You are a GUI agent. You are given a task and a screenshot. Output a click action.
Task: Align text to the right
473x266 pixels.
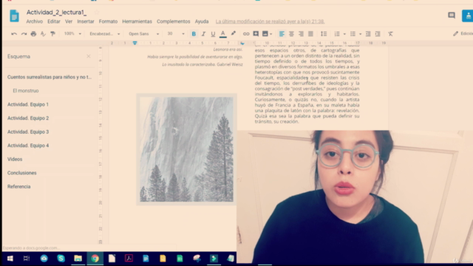(301, 34)
